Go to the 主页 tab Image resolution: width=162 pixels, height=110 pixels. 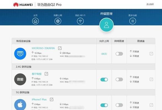tap(35, 15)
